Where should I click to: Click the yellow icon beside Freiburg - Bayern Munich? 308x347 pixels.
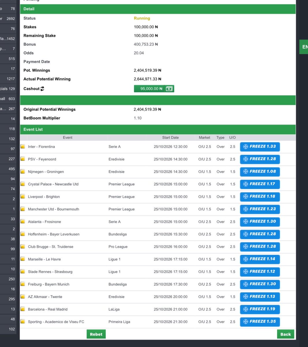[x=23, y=284]
